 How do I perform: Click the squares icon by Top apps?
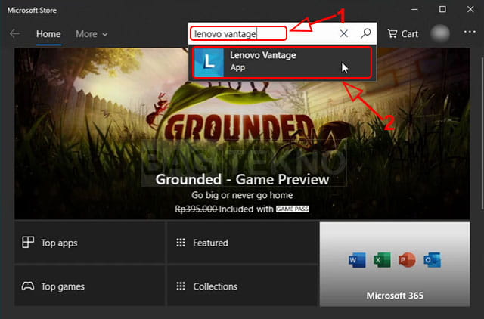tap(28, 242)
